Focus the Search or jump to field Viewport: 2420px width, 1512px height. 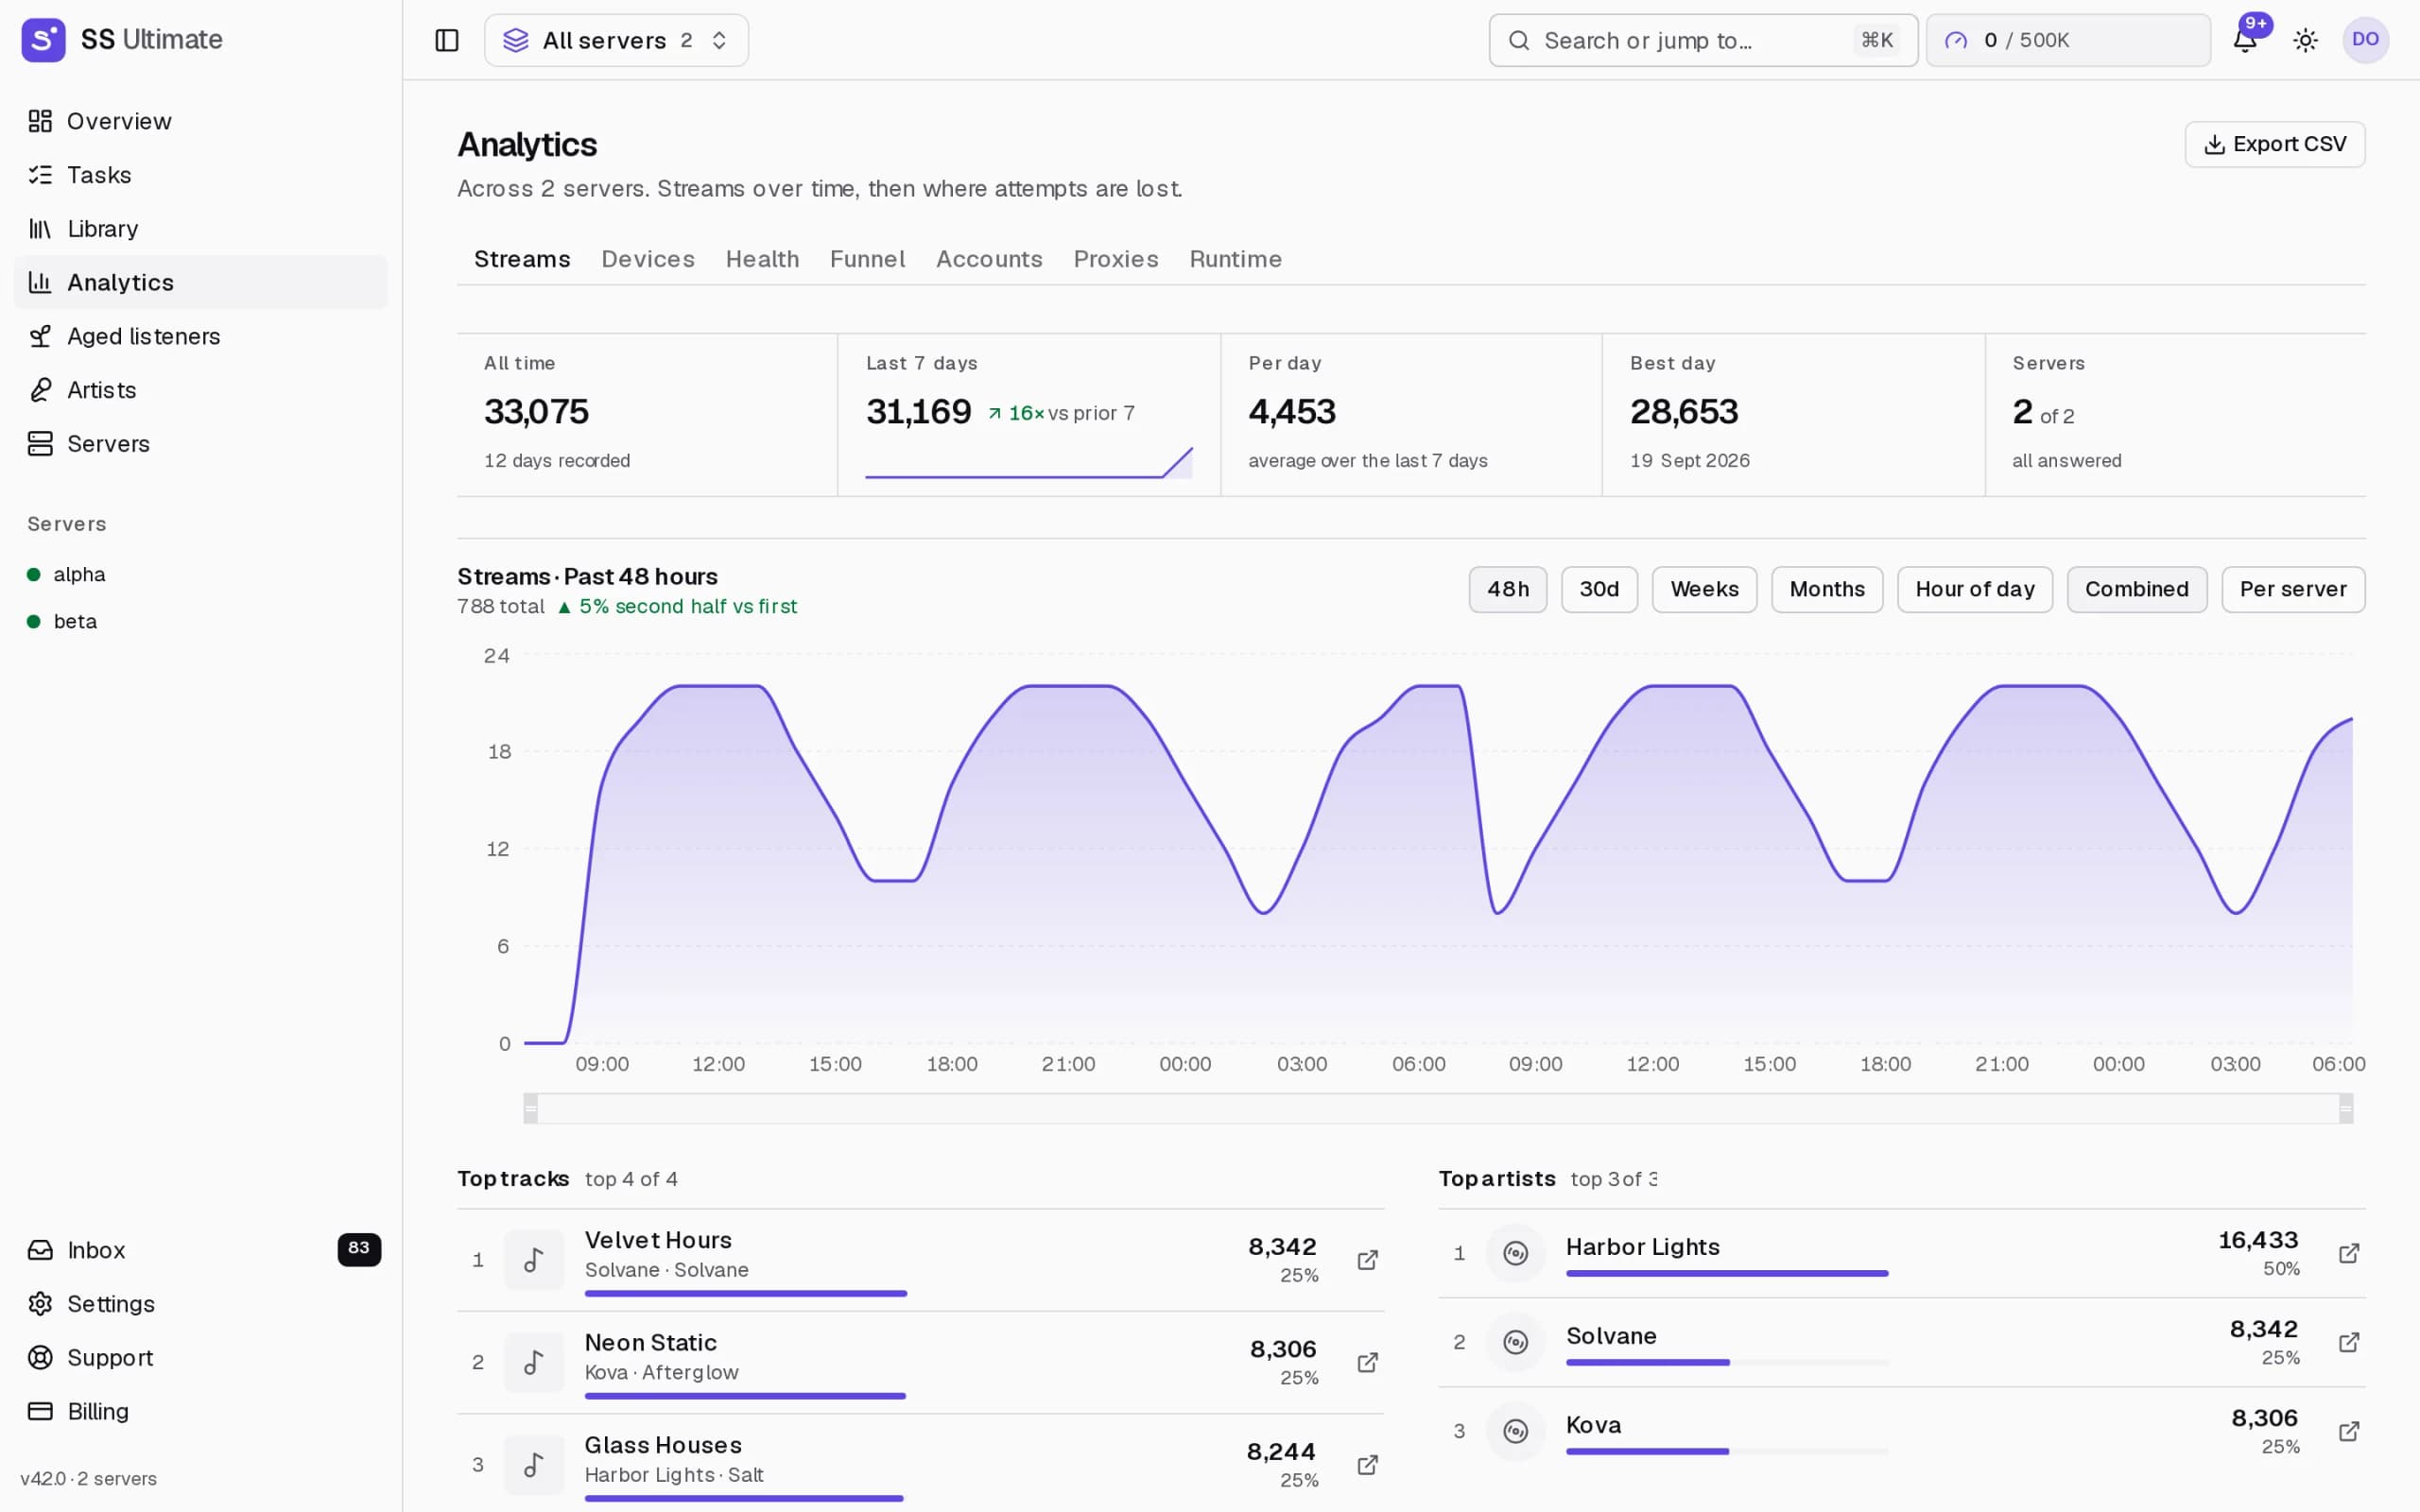[1703, 40]
